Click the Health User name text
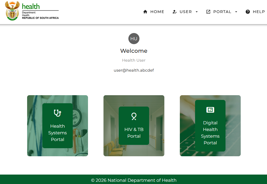 pos(134,60)
